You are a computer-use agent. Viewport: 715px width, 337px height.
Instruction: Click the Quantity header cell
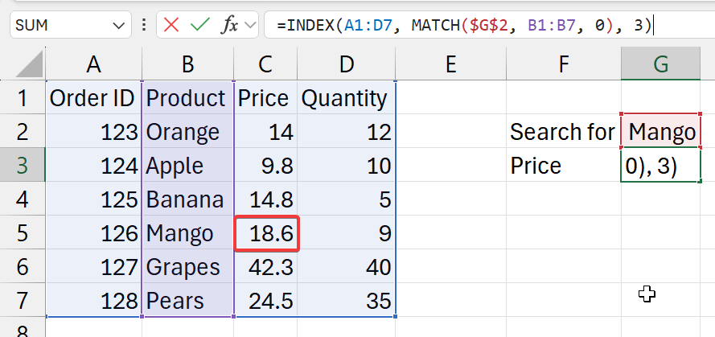tap(344, 98)
